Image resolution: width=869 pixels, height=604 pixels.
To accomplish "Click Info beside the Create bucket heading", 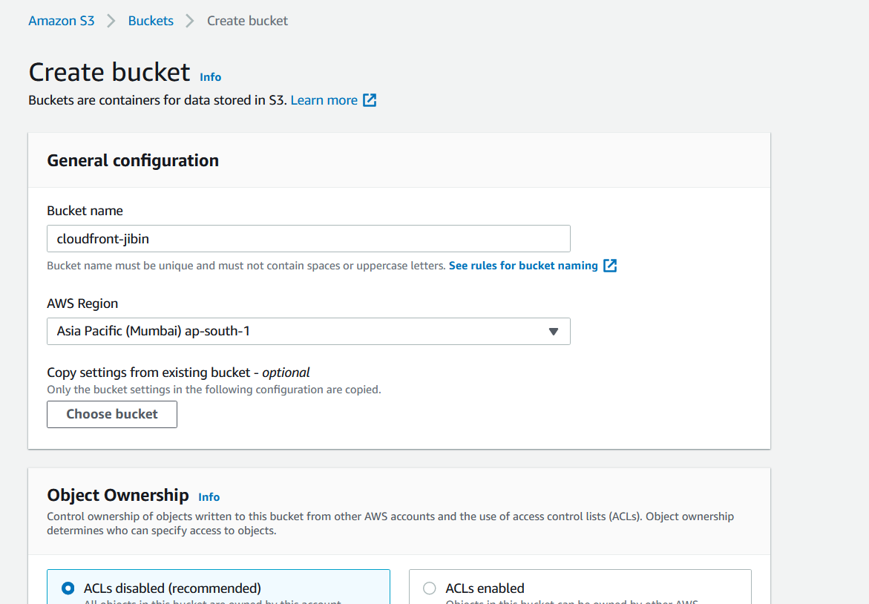I will click(x=210, y=76).
